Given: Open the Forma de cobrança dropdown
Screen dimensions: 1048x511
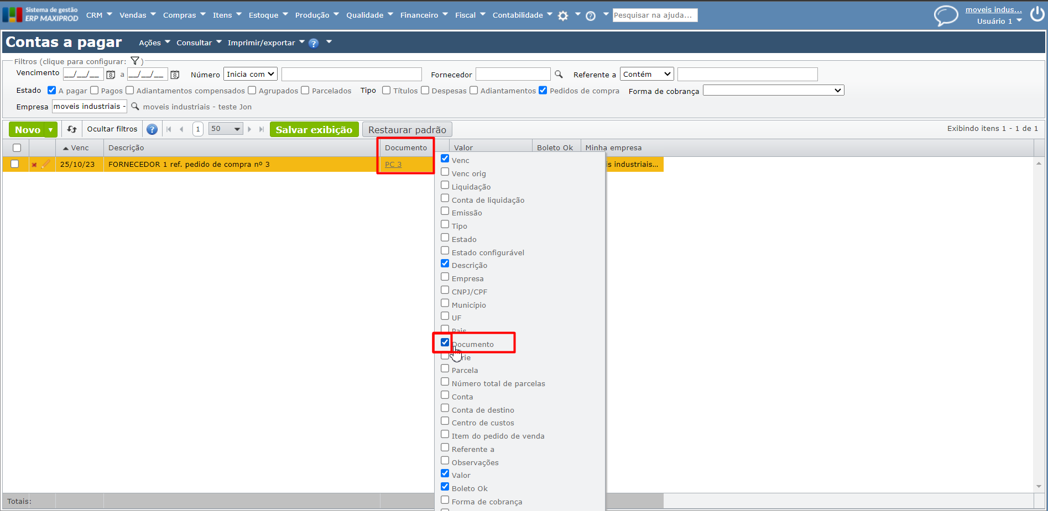Looking at the screenshot, I should [773, 90].
